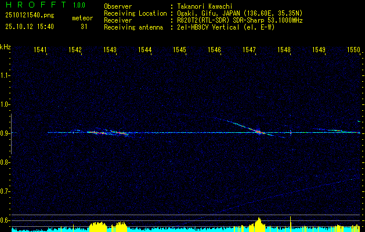Click the 2510121540.png filename text
Screen dimensions: 365x232
click(30, 16)
